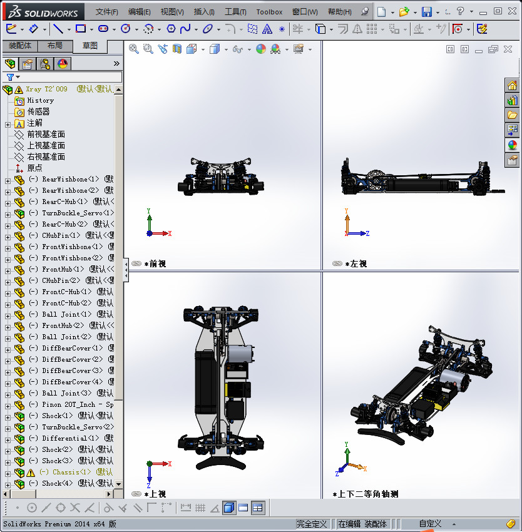
Task: Open the ConfigurationManager tab icon
Action: 45,63
